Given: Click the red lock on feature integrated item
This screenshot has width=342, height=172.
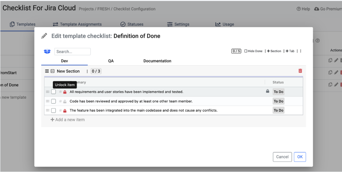Looking at the screenshot, I should 65,111.
